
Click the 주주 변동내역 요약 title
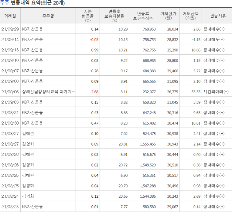pos(32,3)
